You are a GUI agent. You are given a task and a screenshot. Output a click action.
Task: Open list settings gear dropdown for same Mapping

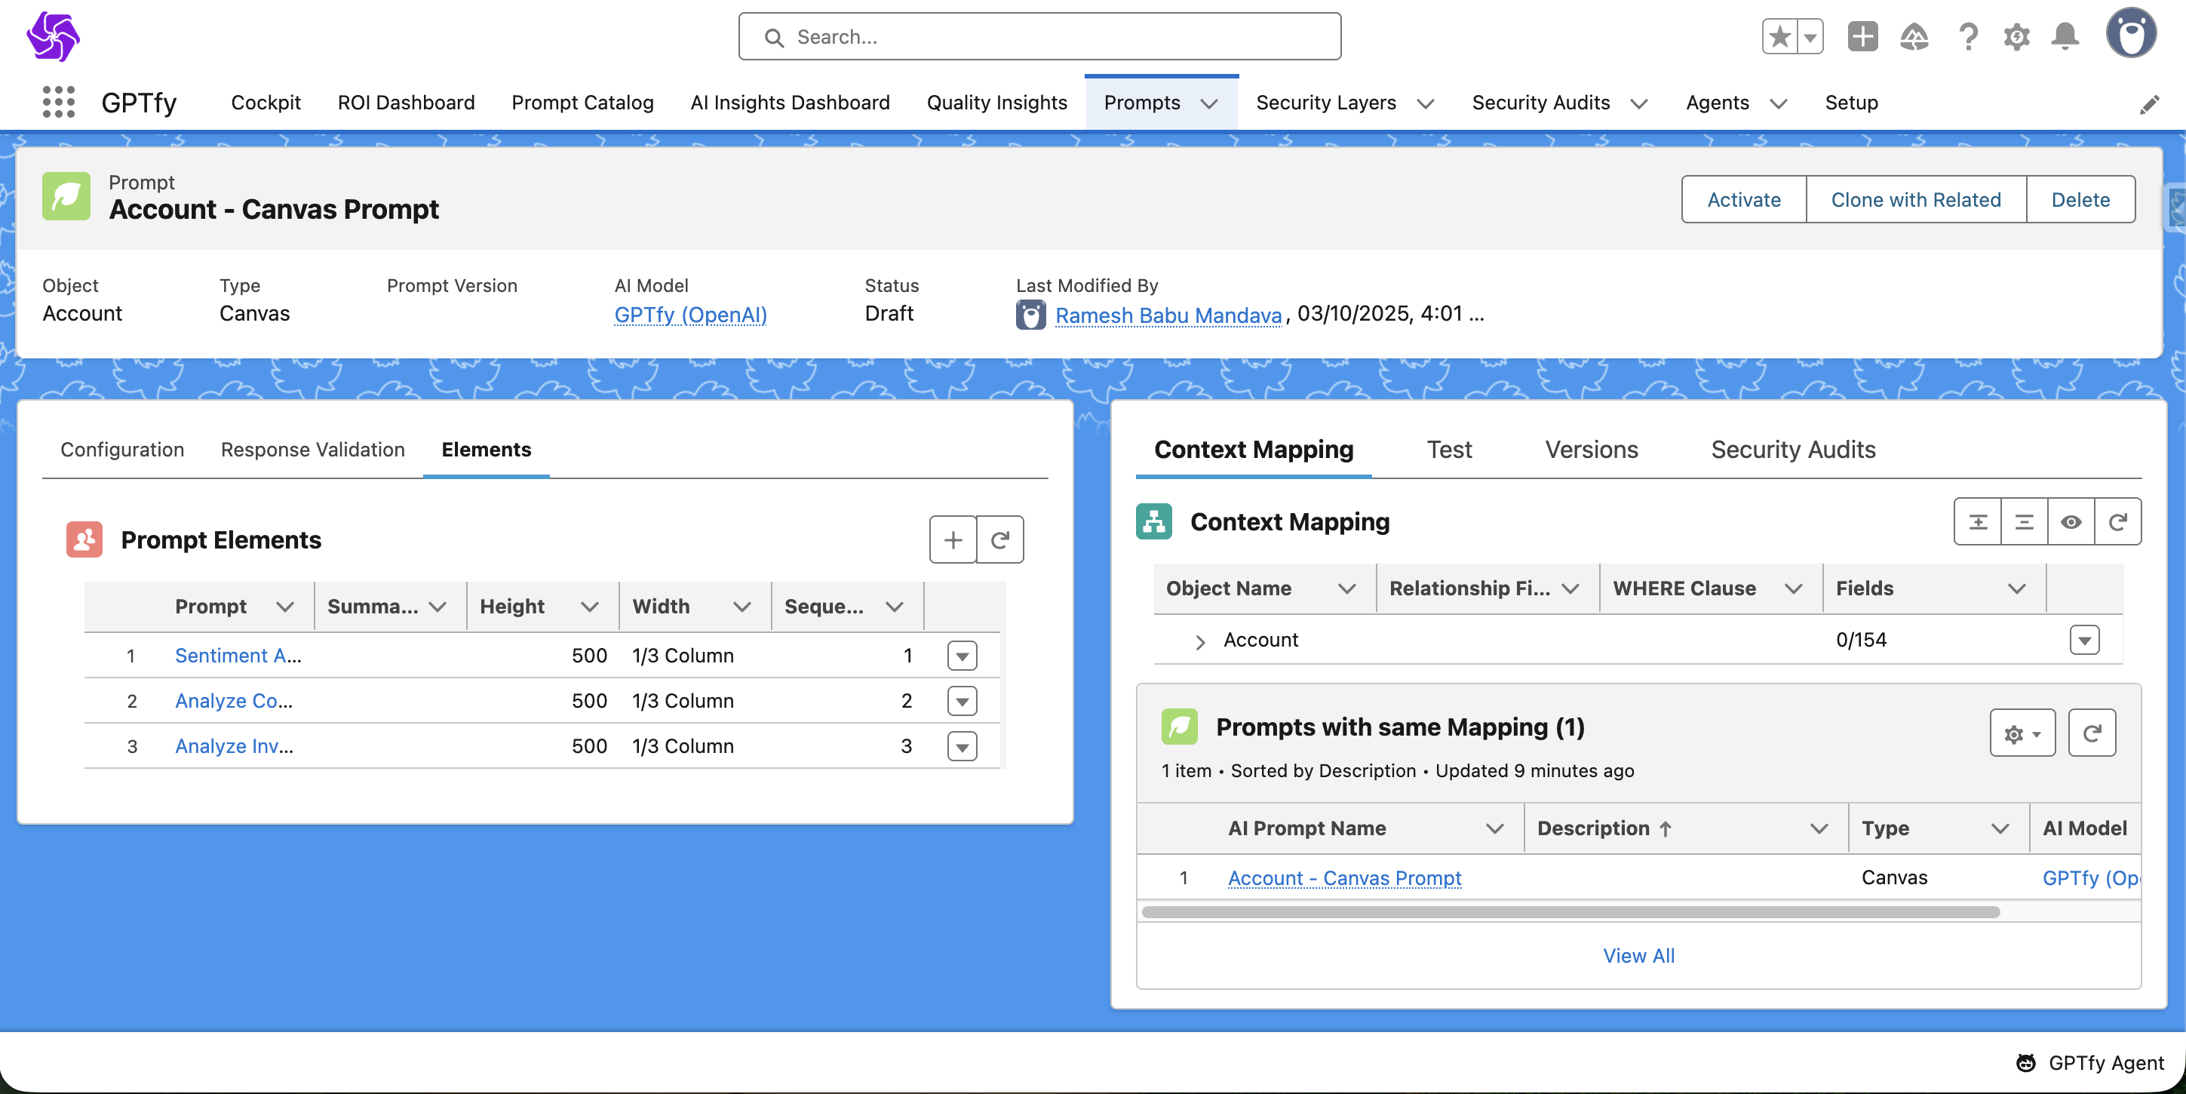2022,733
